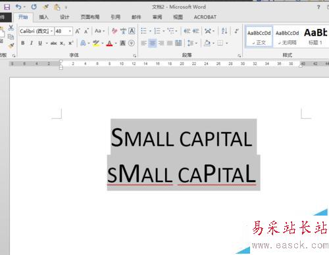Activate the Format Painter brush
This screenshot has width=329, height=255.
(x=11, y=45)
